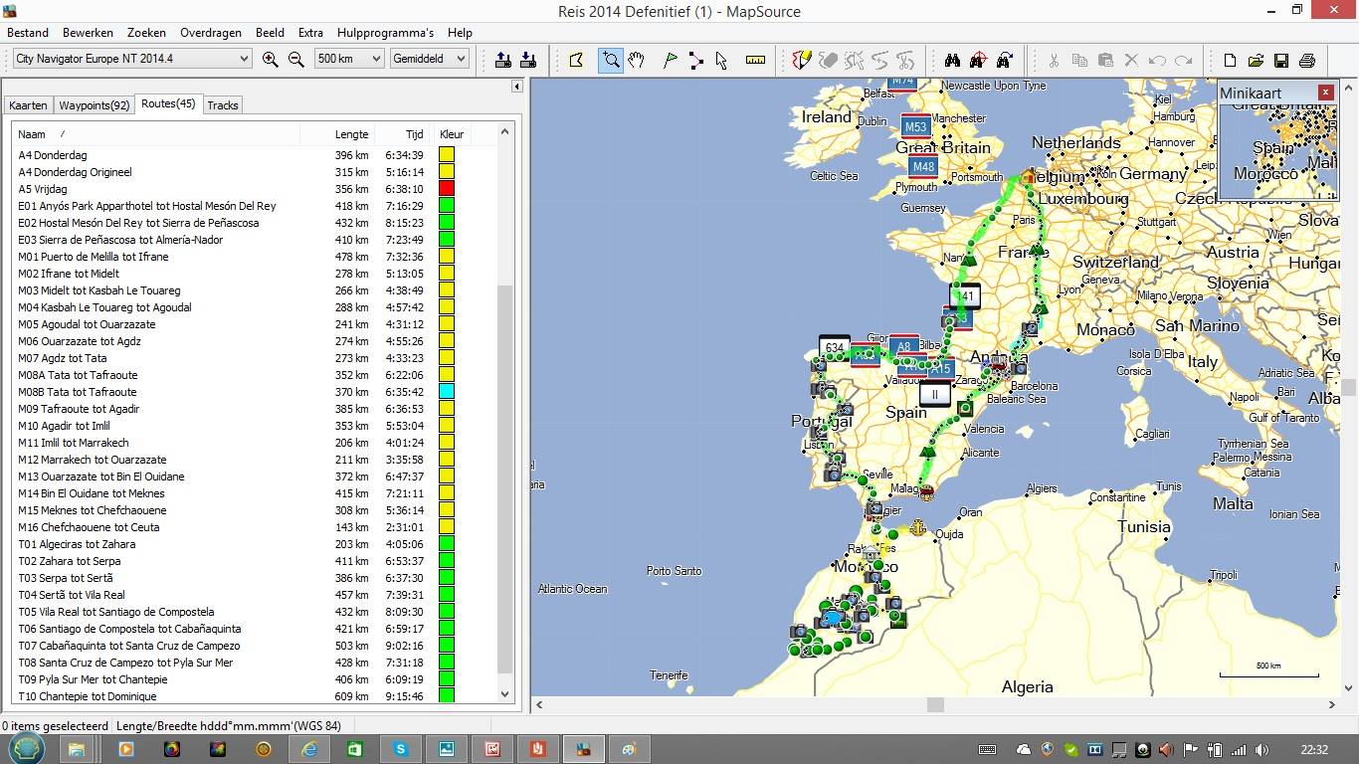Image resolution: width=1359 pixels, height=764 pixels.
Task: Click green swatch of T01 Algeciras tot Zahara
Action: pyautogui.click(x=447, y=544)
